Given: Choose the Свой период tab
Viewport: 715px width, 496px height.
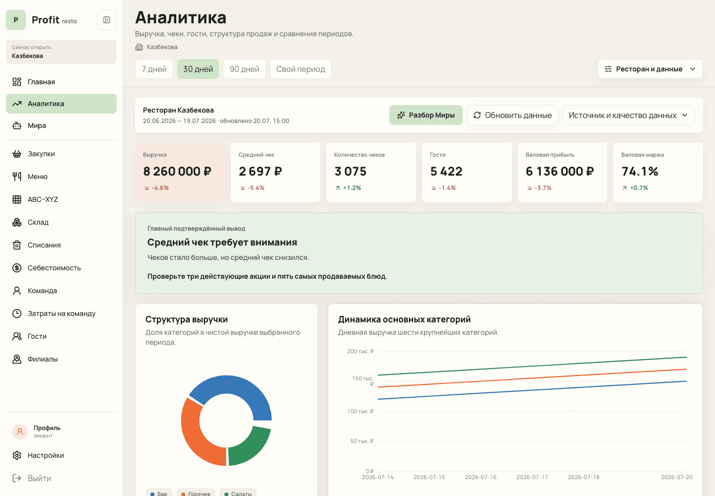Looking at the screenshot, I should click(x=300, y=69).
